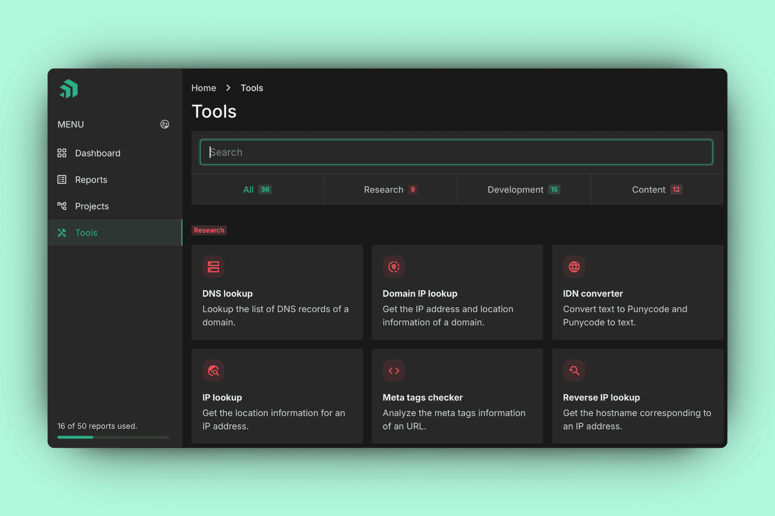Filter tools by Research tab
This screenshot has width=775, height=516.
(390, 190)
